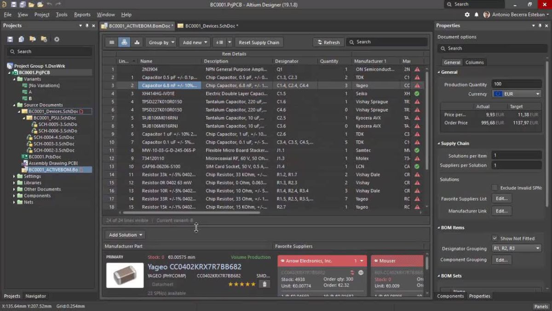Open the Reports menu
This screenshot has width=552, height=311.
(x=82, y=15)
